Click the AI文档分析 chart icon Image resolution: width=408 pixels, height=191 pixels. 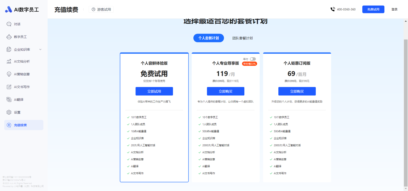point(9,62)
